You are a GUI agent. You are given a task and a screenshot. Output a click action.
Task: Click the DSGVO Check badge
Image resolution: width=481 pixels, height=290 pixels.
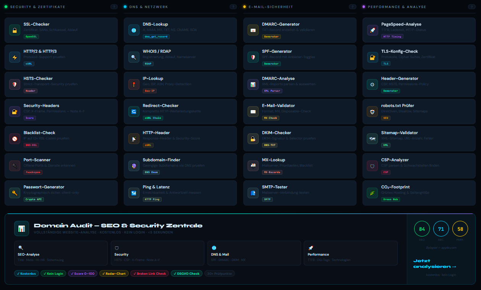[186, 274]
